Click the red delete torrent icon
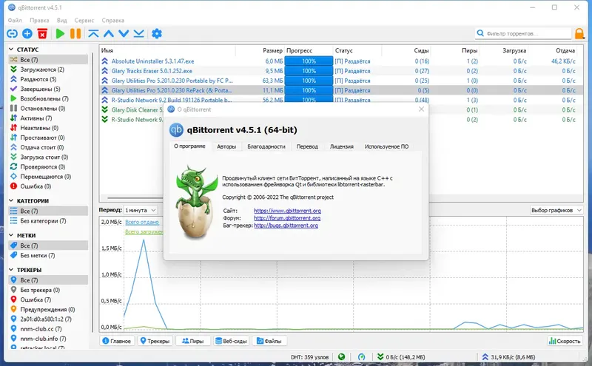 42,33
